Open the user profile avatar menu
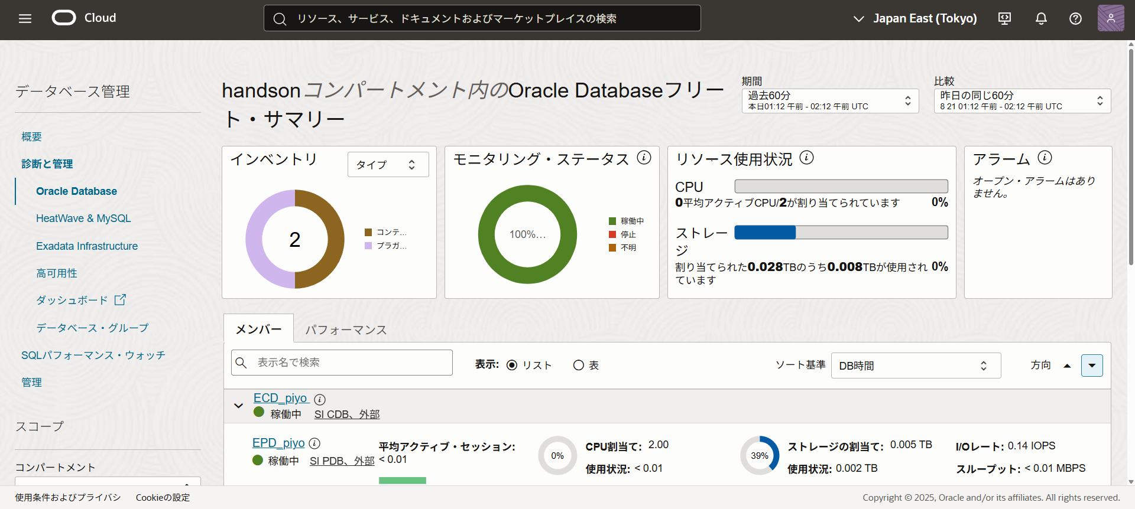 pyautogui.click(x=1111, y=18)
